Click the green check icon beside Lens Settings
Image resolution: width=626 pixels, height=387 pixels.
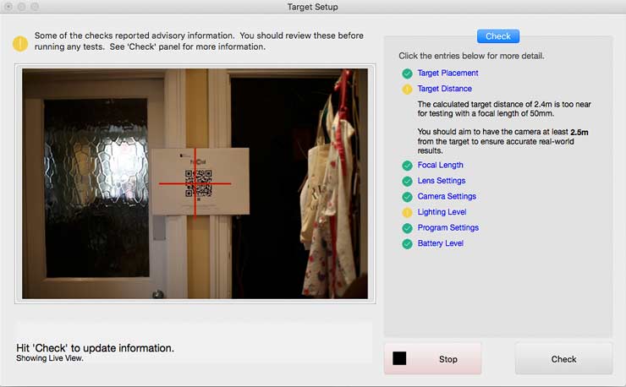pyautogui.click(x=407, y=181)
